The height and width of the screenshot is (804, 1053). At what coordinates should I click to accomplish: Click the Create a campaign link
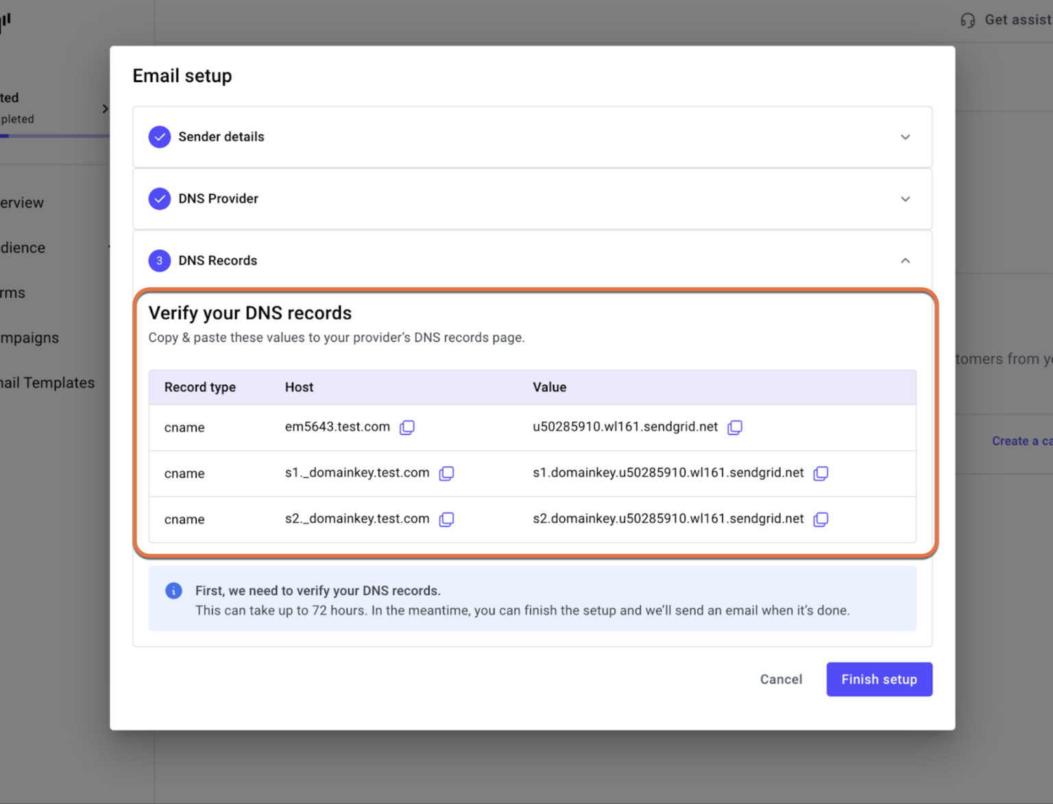point(1022,441)
